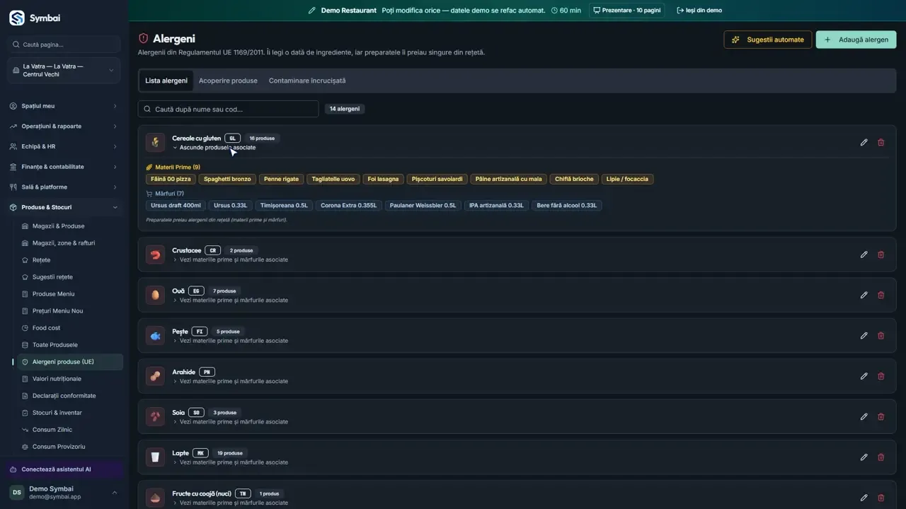Switch to the Acoperire produse tab
The image size is (906, 509).
[228, 81]
